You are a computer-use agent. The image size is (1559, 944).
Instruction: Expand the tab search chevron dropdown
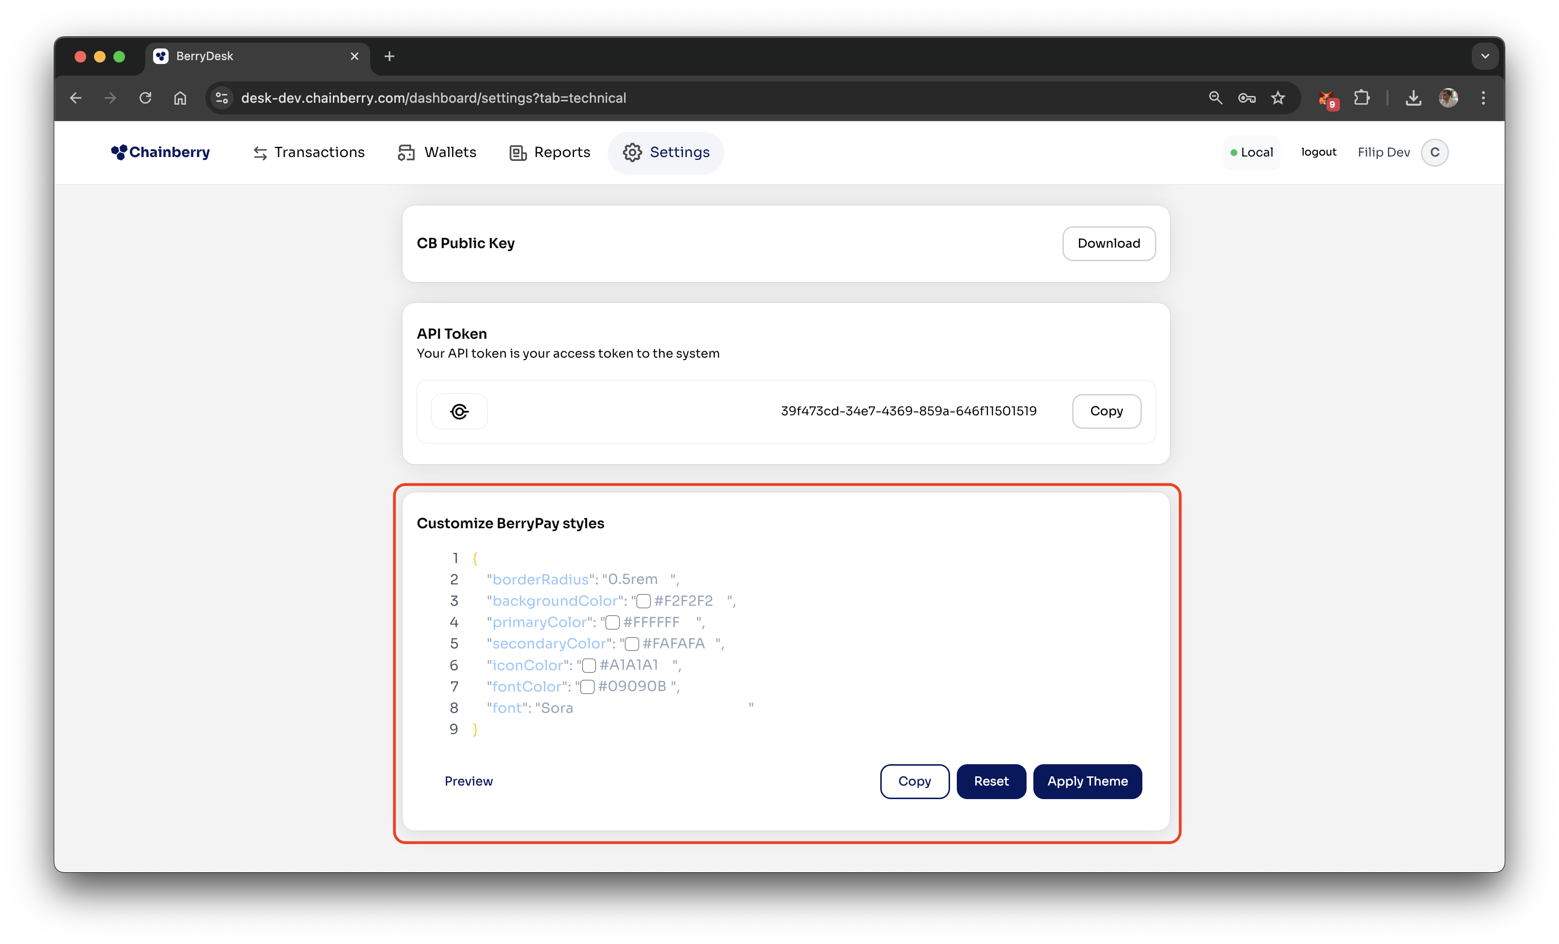[1484, 56]
